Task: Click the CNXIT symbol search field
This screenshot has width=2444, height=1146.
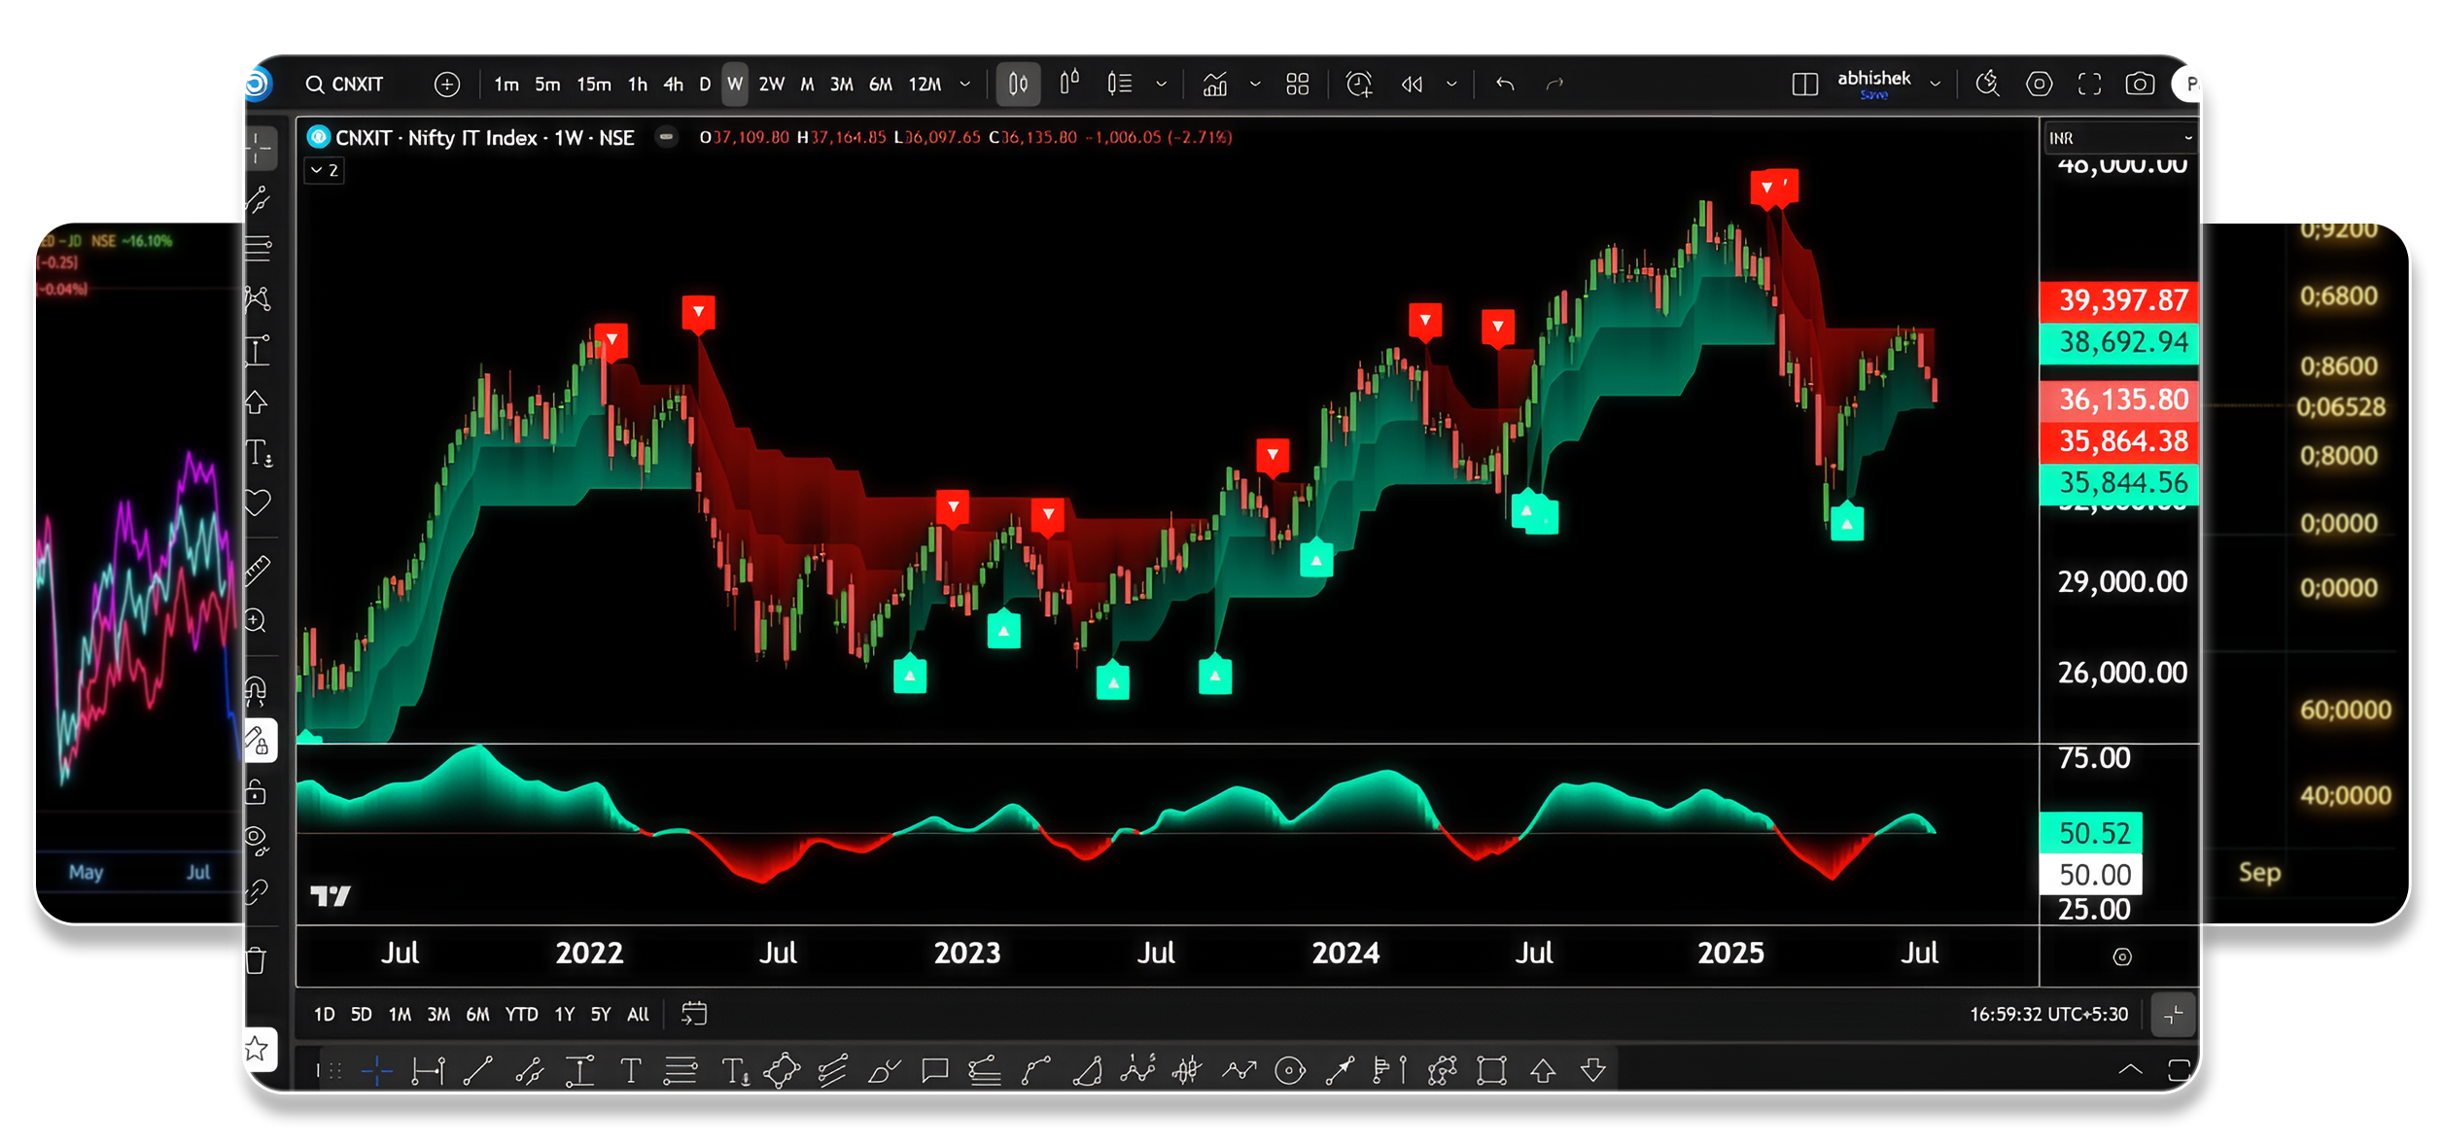Action: 357,85
